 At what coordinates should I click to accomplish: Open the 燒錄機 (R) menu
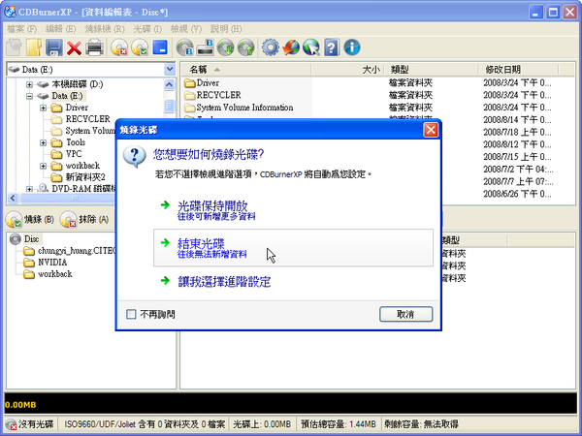pyautogui.click(x=105, y=29)
